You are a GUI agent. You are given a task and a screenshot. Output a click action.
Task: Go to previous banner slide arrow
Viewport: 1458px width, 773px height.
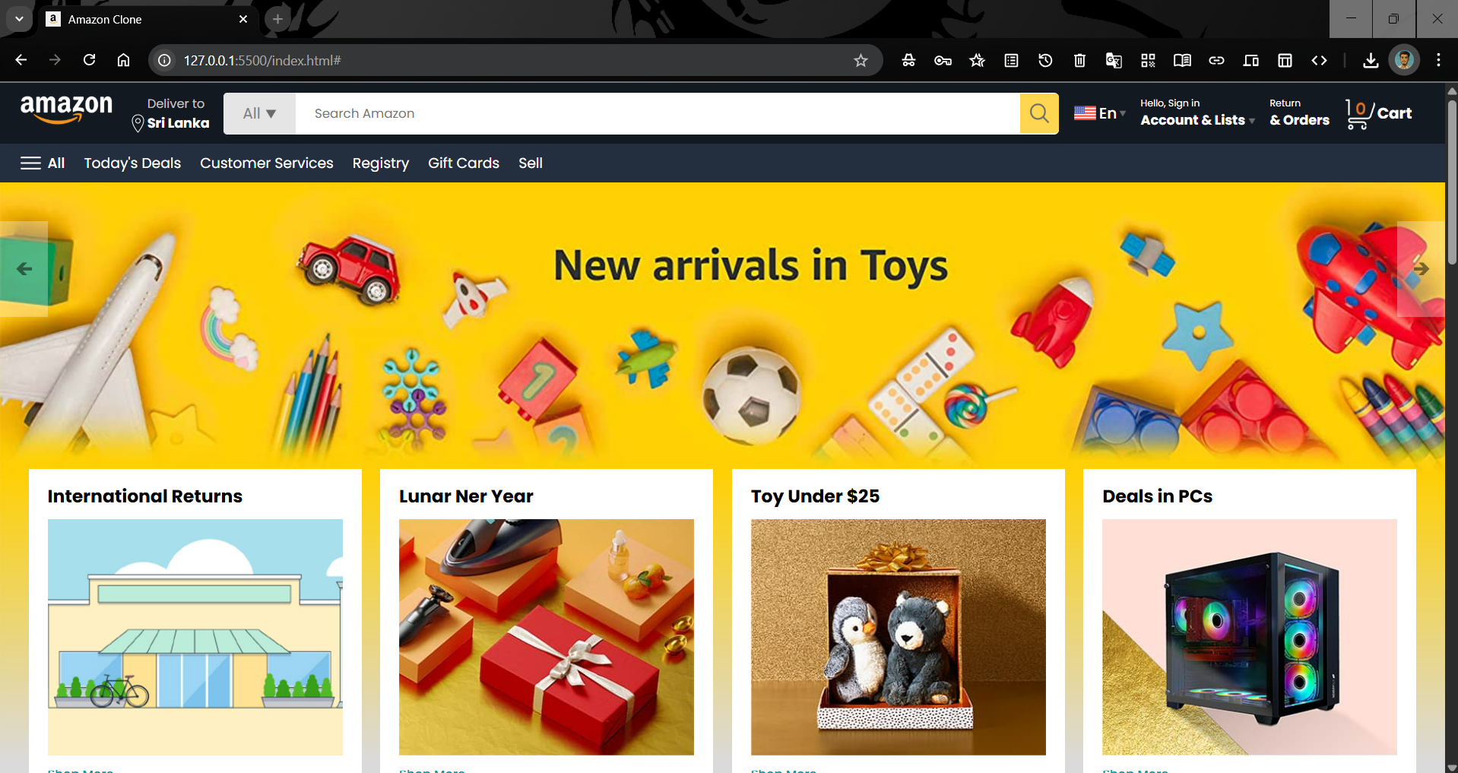[24, 269]
